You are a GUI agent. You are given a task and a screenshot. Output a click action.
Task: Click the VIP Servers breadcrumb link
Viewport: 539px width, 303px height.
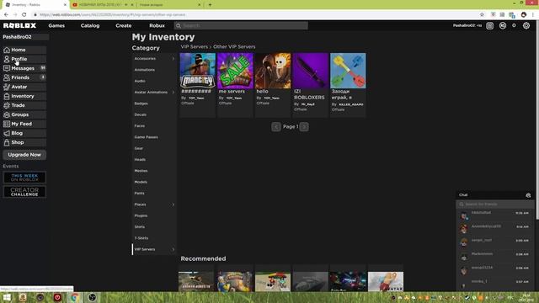click(x=195, y=47)
